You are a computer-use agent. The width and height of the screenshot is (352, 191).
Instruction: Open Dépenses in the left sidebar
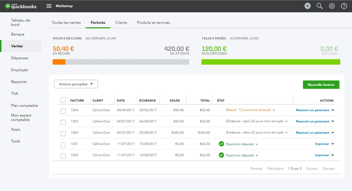click(20, 58)
